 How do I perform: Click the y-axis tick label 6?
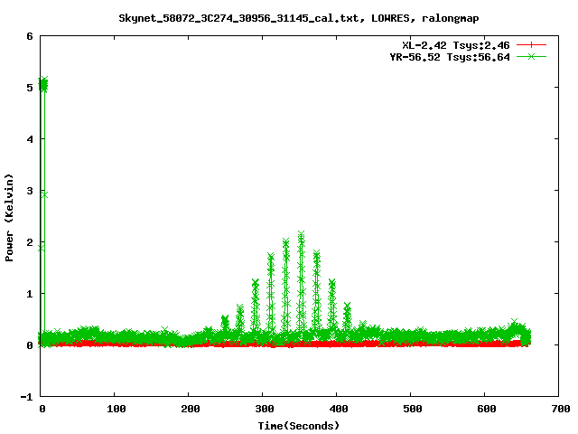coord(30,36)
